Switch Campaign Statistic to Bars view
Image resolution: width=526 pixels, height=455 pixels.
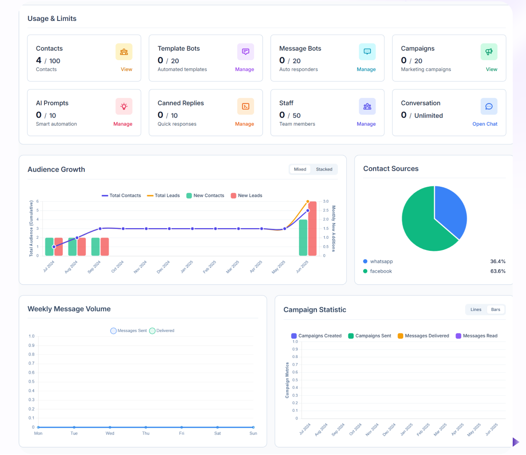pyautogui.click(x=496, y=309)
